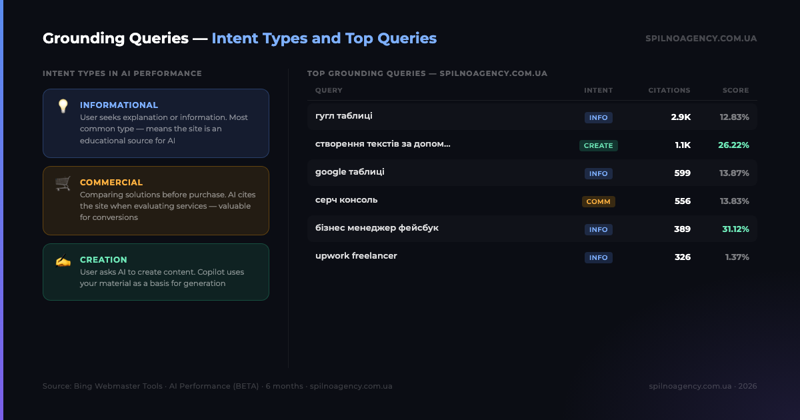Click the Creation card description text
This screenshot has height=420, width=800.
pos(162,277)
